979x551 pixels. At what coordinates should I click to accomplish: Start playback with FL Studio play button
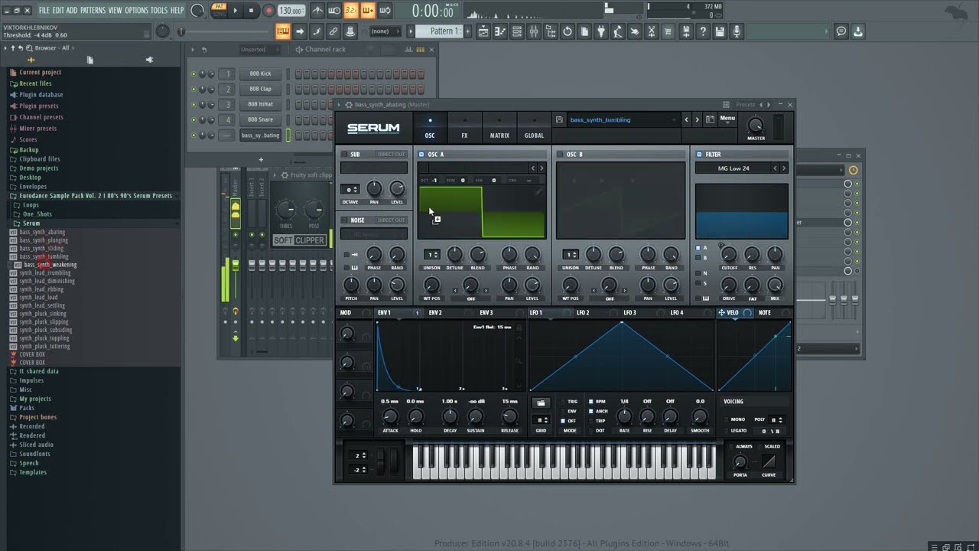[235, 11]
